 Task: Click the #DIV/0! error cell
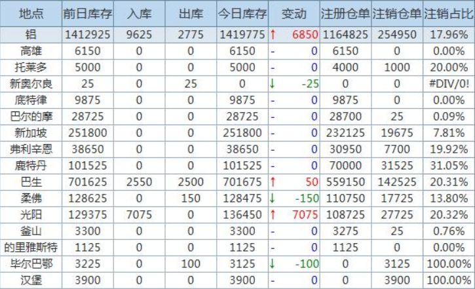(449, 83)
